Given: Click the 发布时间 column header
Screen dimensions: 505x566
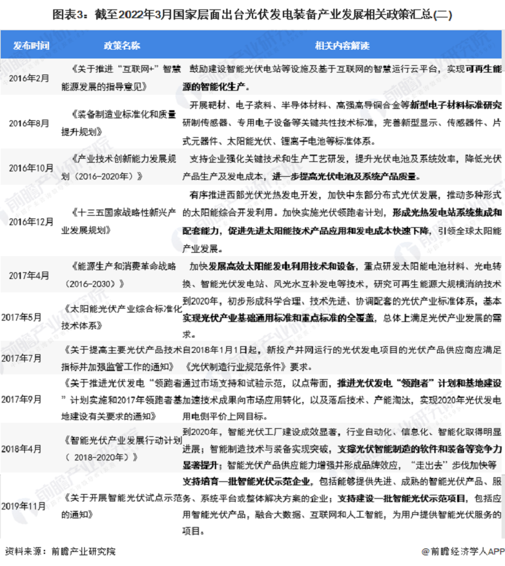Looking at the screenshot, I should (31, 46).
